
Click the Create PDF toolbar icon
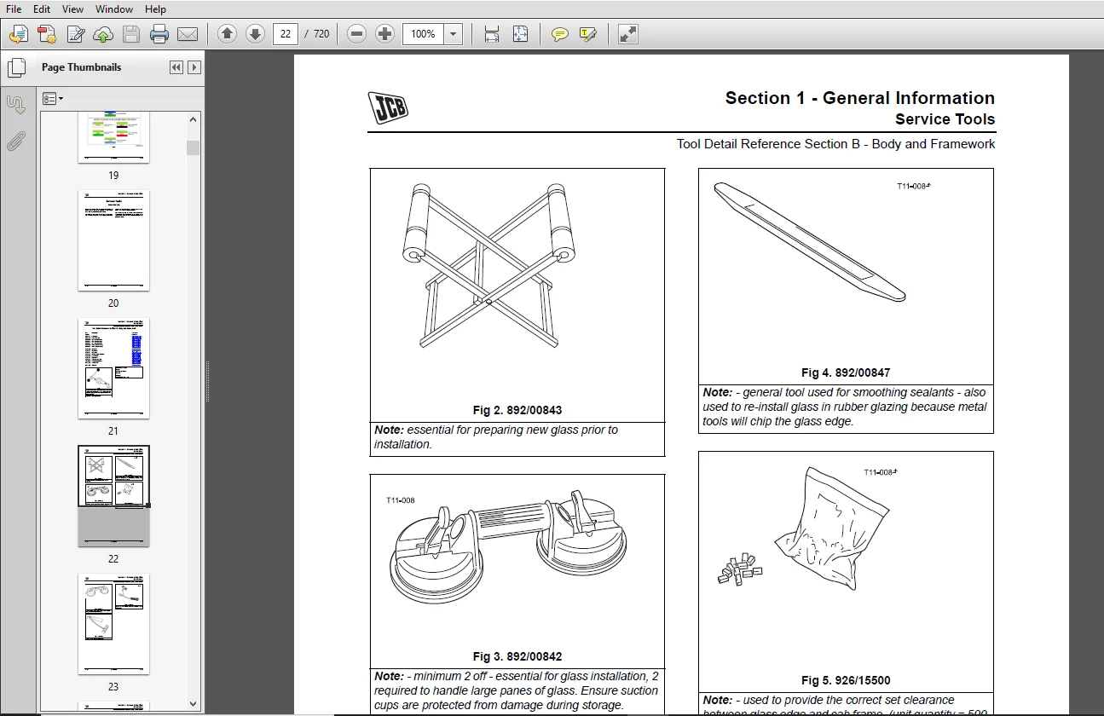click(47, 34)
